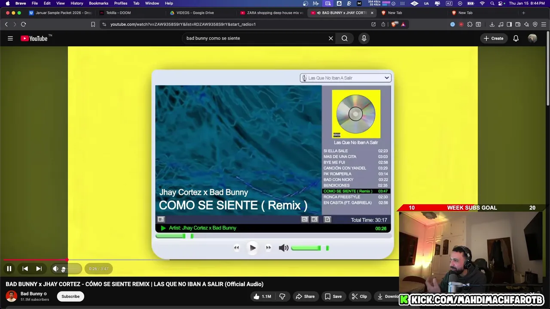Close the Bad Bunny YouTube tab
This screenshot has height=309, width=550.
click(x=372, y=13)
